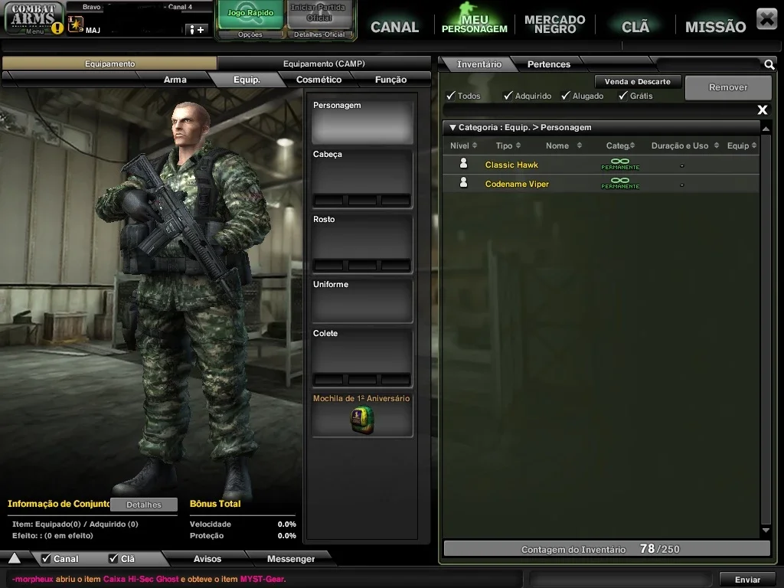This screenshot has height=588, width=784.
Task: Click the yellow exclamation alert icon
Action: 57,28
